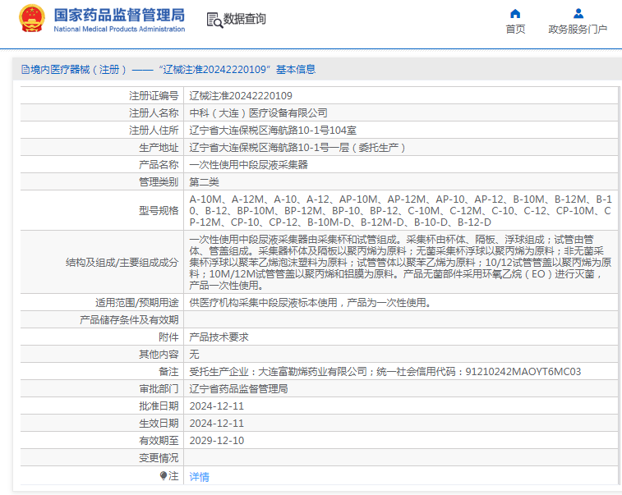Image resolution: width=622 pixels, height=495 pixels.
Task: Click the 首页 home icon
Action: click(x=515, y=14)
